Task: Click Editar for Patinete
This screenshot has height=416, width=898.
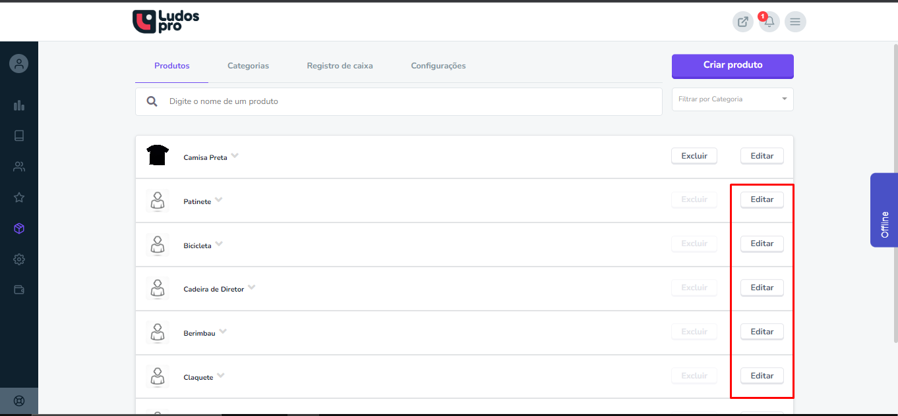Action: coord(762,199)
